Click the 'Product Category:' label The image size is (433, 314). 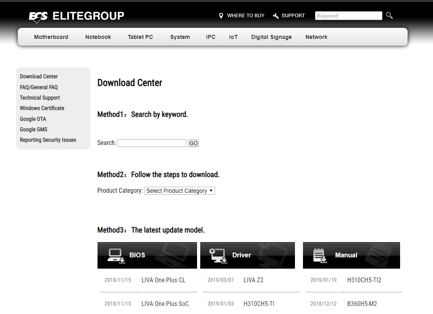(x=120, y=191)
